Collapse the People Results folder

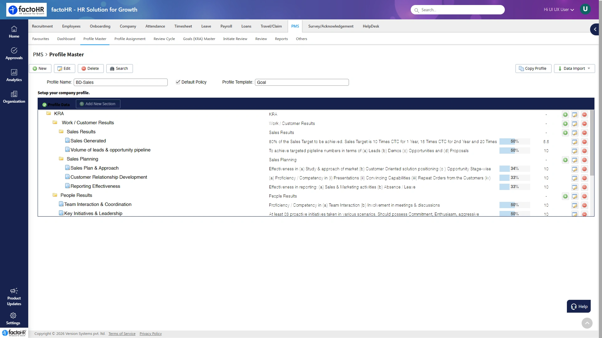pyautogui.click(x=55, y=195)
